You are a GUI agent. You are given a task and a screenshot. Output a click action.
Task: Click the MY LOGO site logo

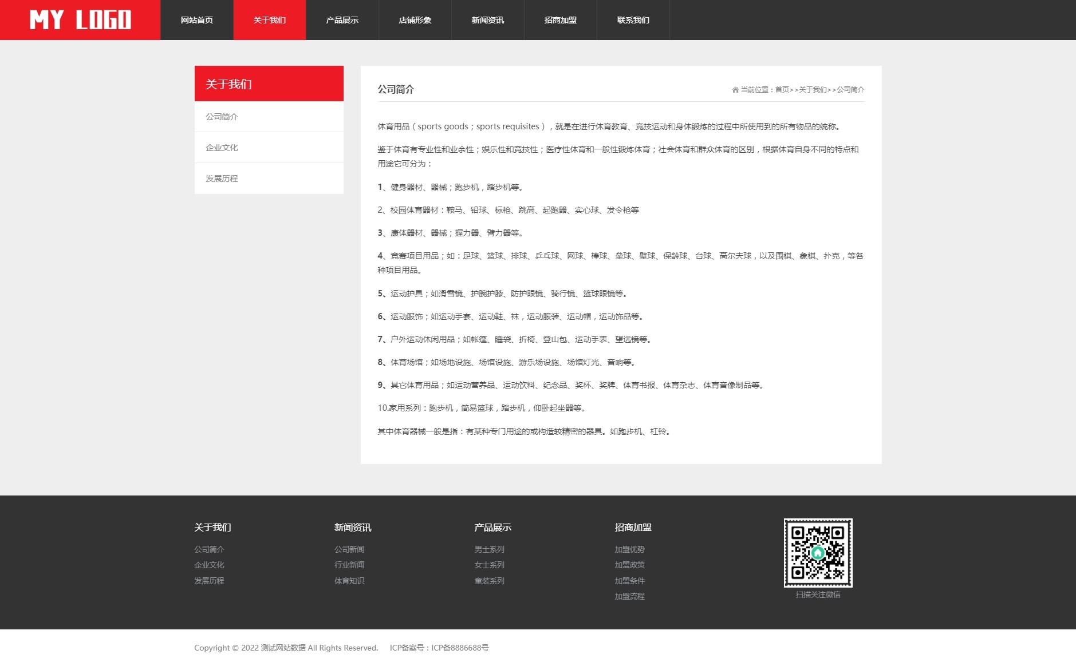[80, 20]
